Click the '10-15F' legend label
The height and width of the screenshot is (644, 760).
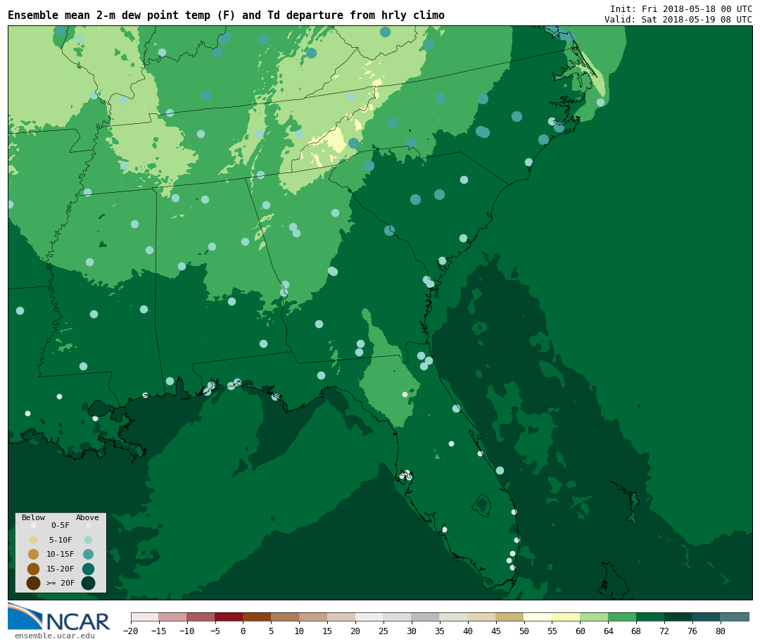click(61, 554)
